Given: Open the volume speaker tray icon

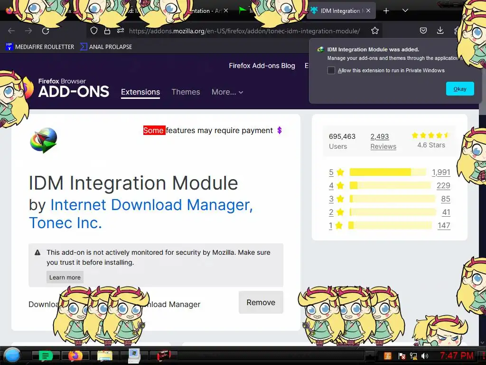Looking at the screenshot, I should point(425,356).
